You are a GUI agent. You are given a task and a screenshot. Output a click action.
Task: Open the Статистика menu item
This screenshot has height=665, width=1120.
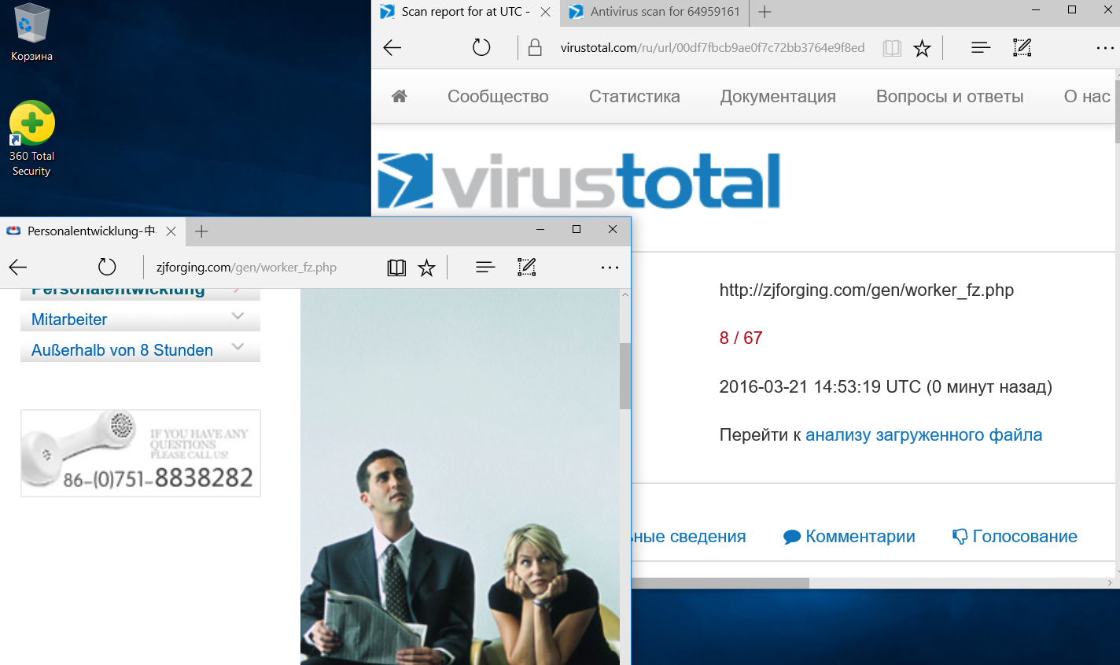pos(635,97)
